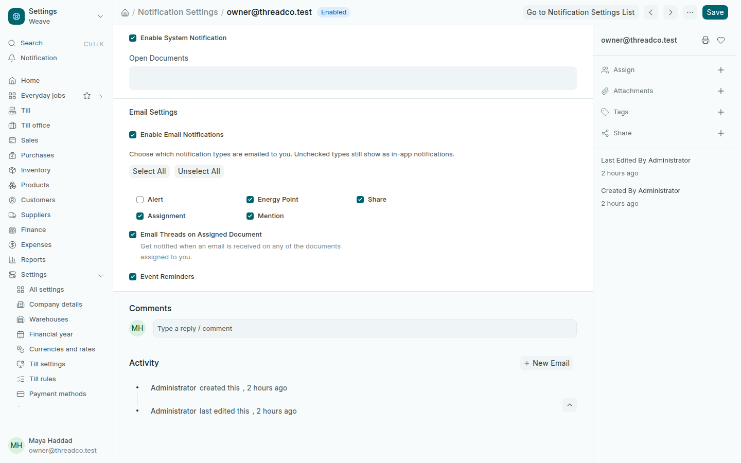Image resolution: width=741 pixels, height=463 pixels.
Task: Toggle Enable Email Notifications checkbox
Action: (x=133, y=135)
